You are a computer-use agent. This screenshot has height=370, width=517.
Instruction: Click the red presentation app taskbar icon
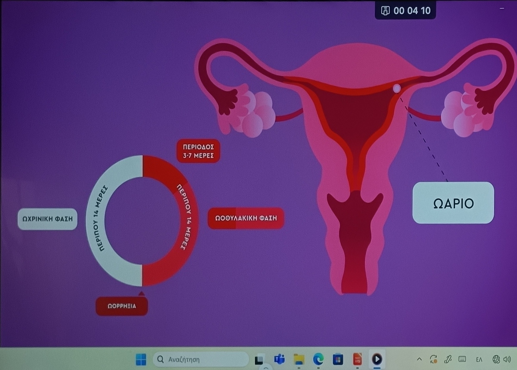[x=357, y=359]
